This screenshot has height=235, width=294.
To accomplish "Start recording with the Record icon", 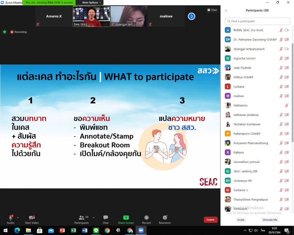I will [x=146, y=218].
